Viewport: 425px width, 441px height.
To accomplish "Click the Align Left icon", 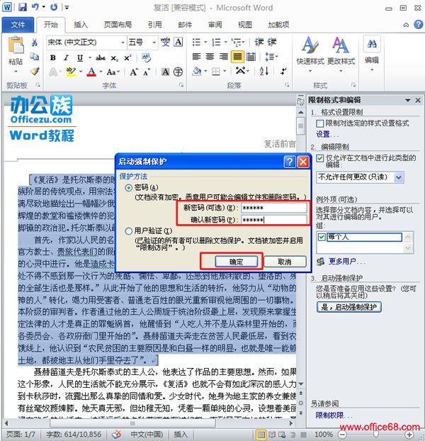I will point(196,57).
